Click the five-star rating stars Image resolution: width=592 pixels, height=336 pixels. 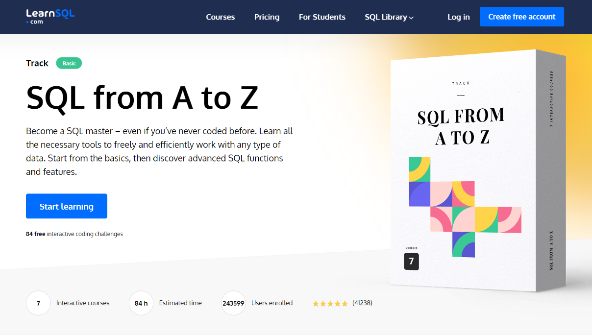(330, 303)
